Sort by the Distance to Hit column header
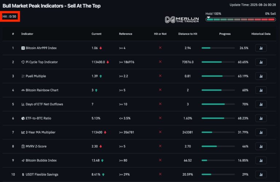Viewport: 280px width, 182px height. click(x=188, y=34)
